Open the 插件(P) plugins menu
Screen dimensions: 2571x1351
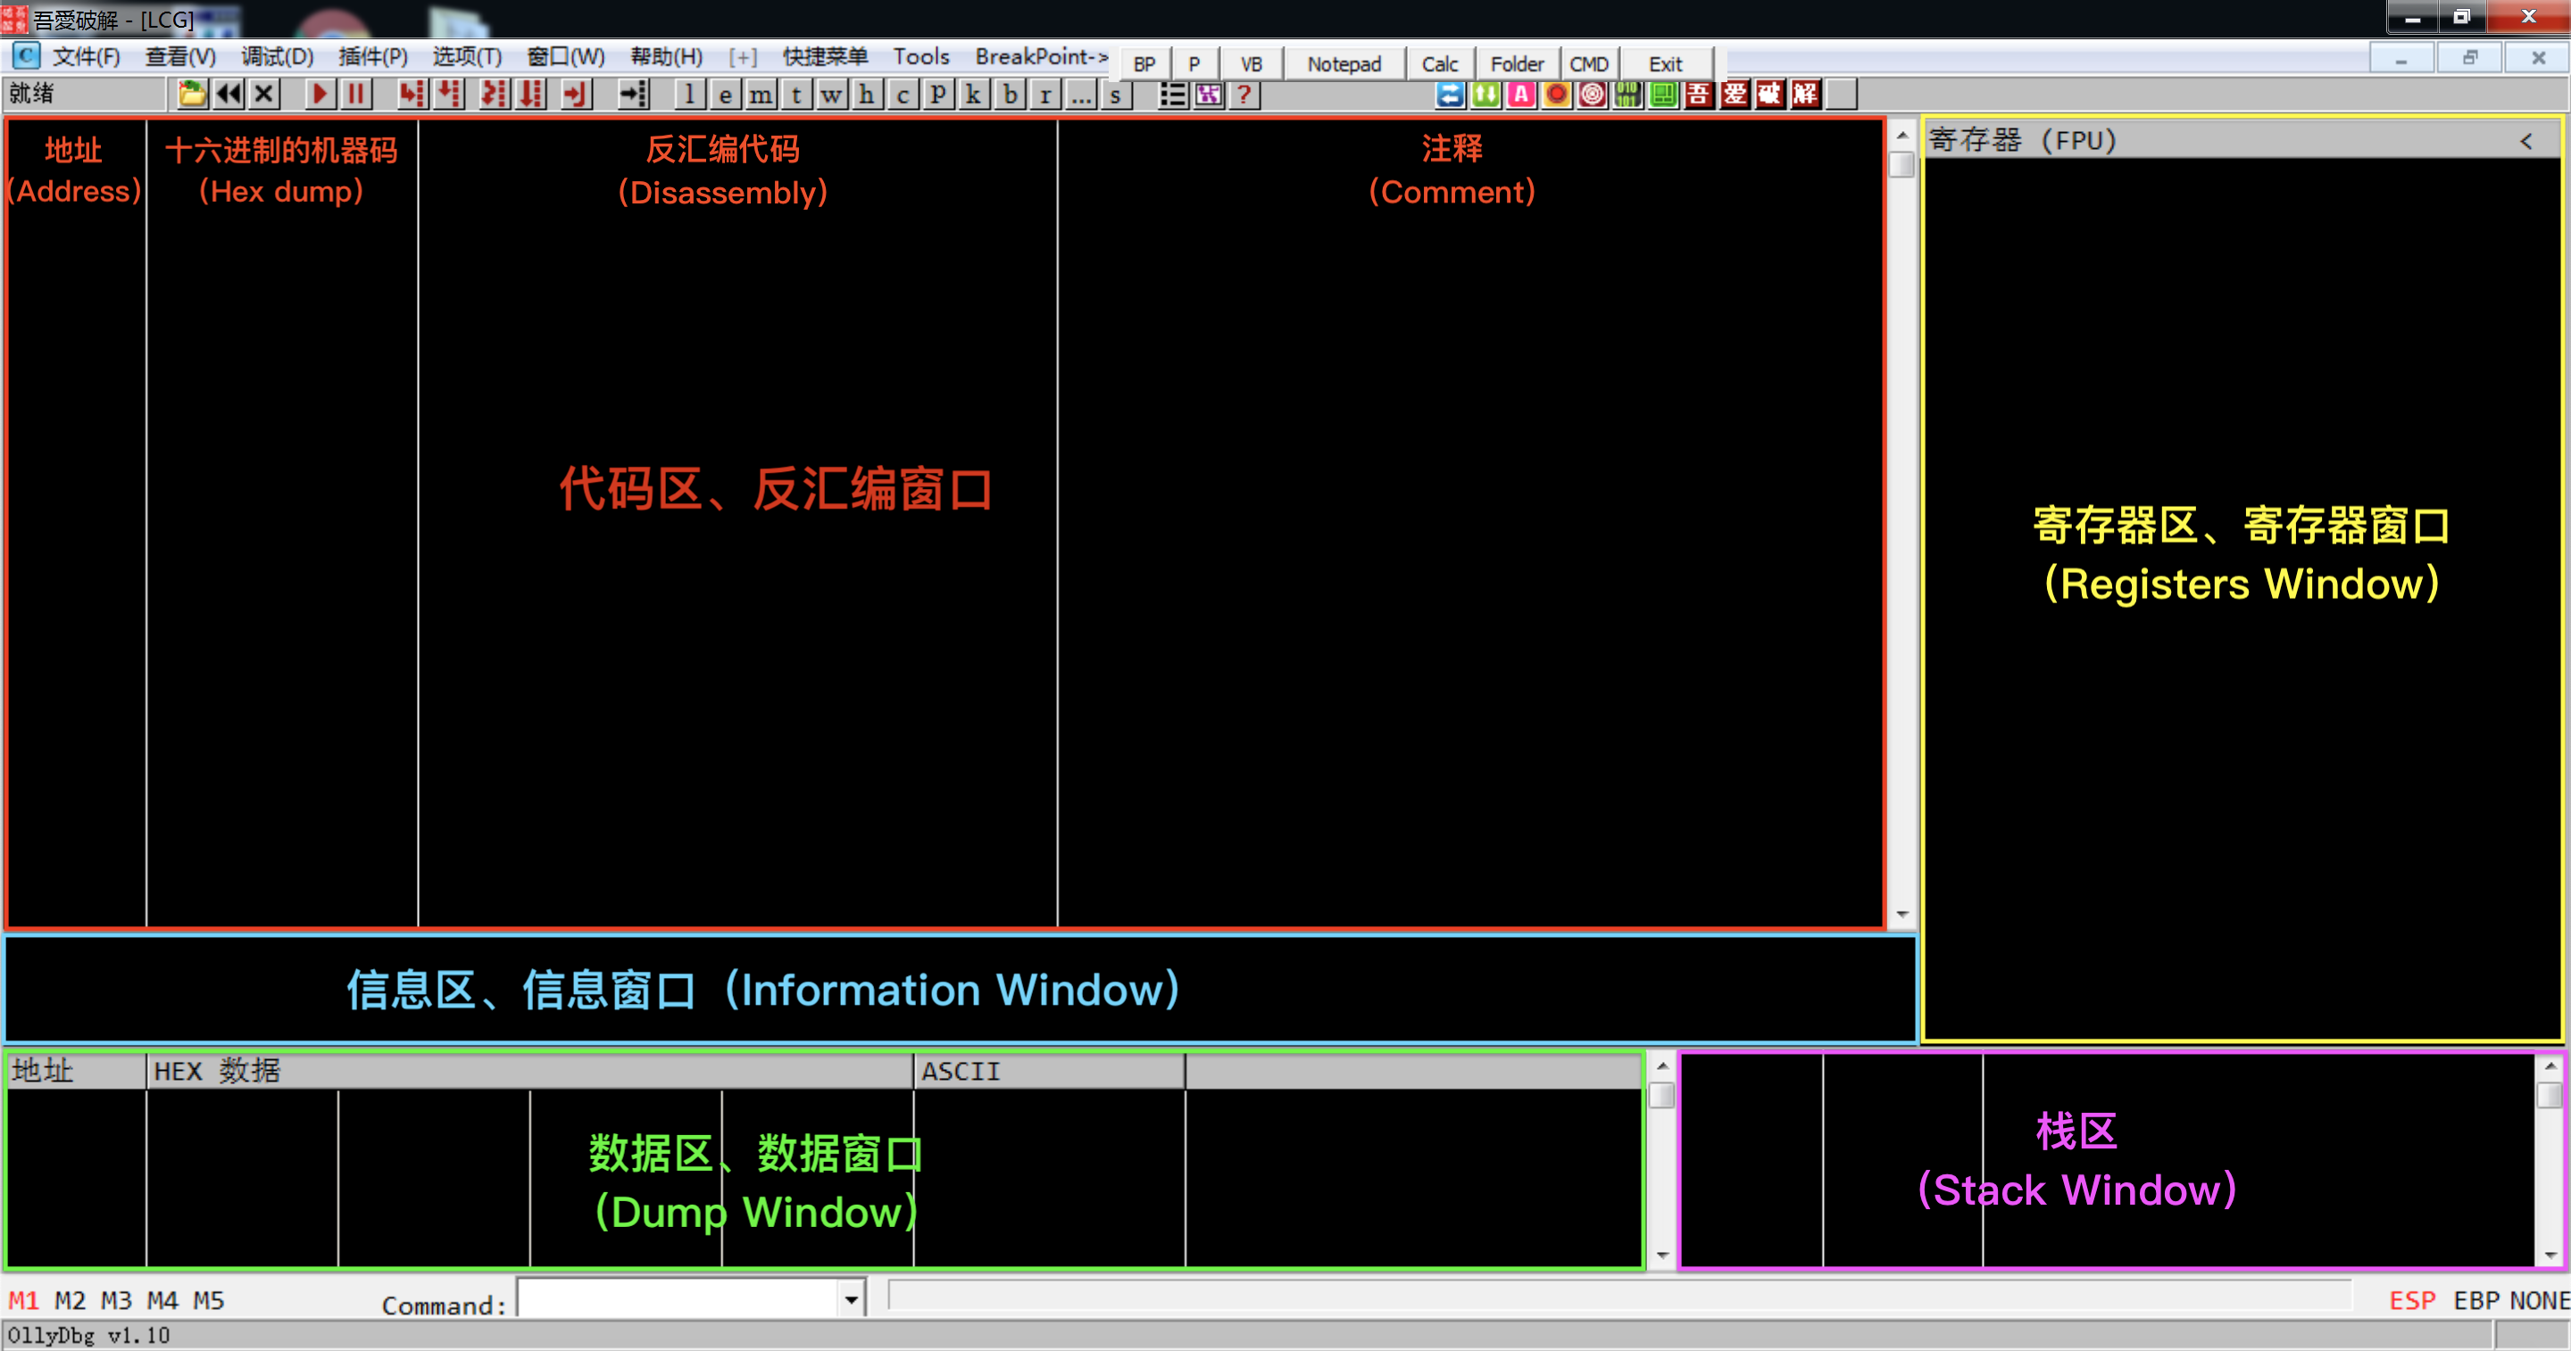372,57
